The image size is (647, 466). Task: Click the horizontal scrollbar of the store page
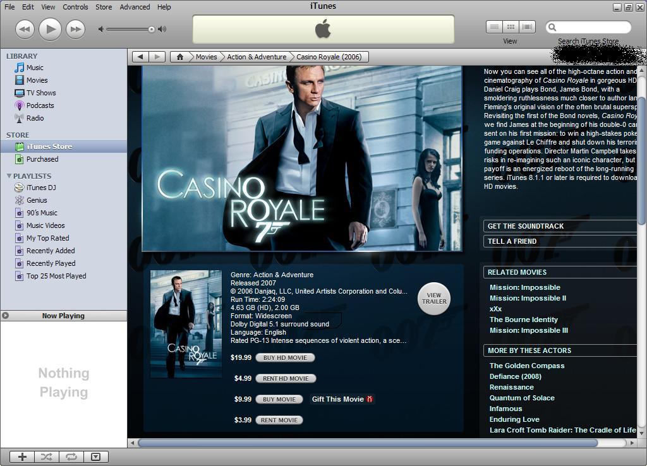coord(368,443)
